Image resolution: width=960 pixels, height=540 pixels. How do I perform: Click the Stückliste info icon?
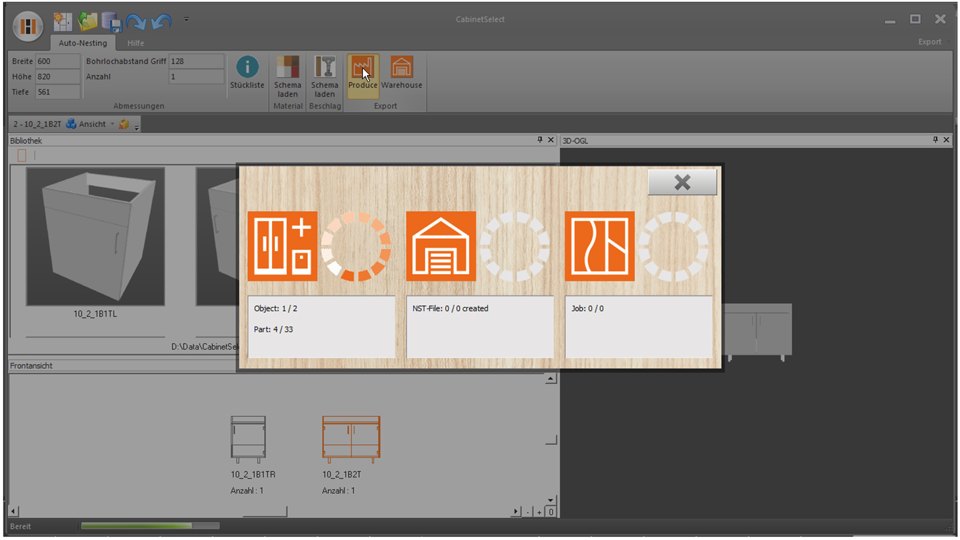(x=247, y=67)
